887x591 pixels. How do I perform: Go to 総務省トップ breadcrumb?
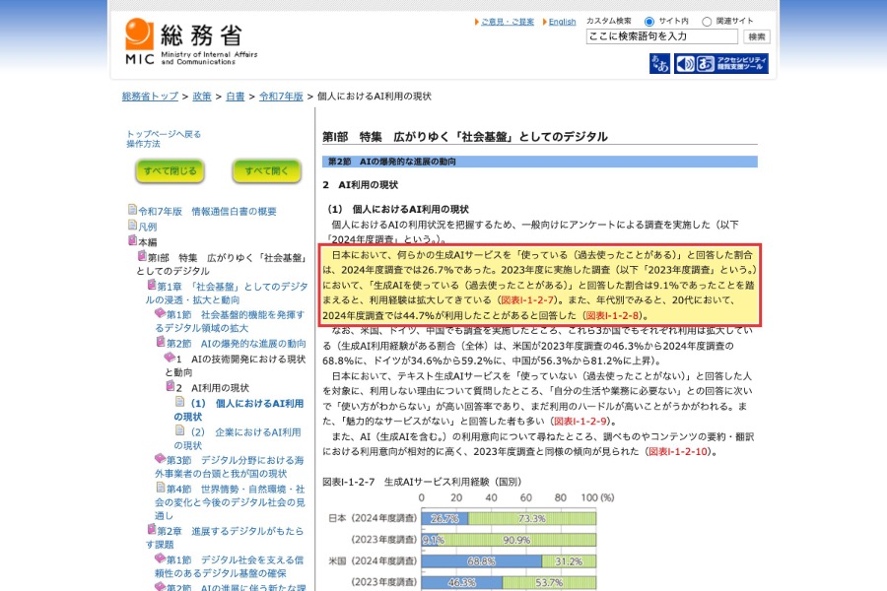(150, 97)
